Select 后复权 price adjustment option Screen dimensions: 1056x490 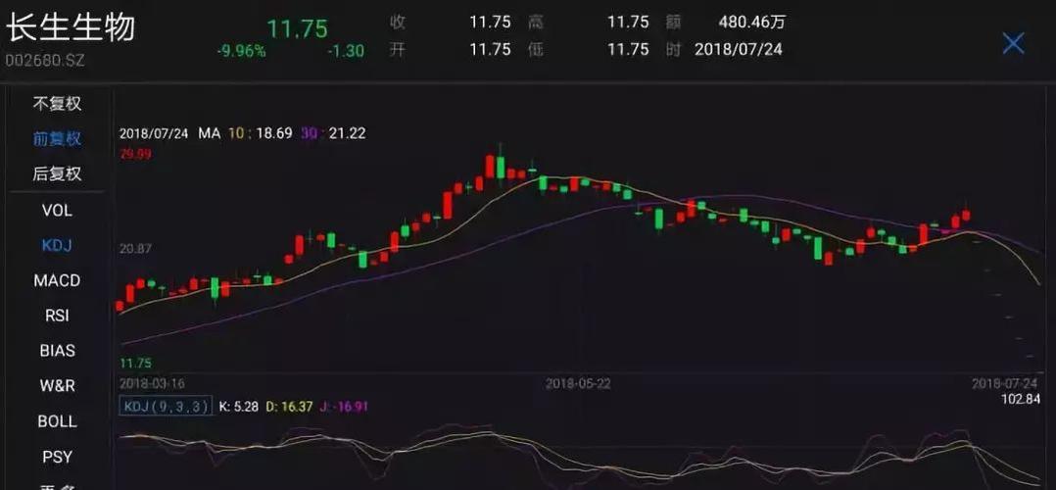tap(57, 173)
